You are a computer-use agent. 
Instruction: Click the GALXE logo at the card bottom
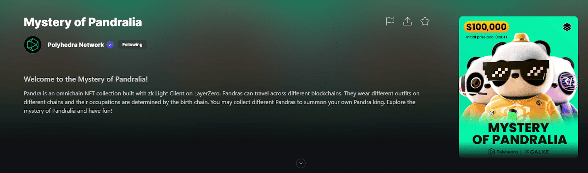click(x=537, y=152)
